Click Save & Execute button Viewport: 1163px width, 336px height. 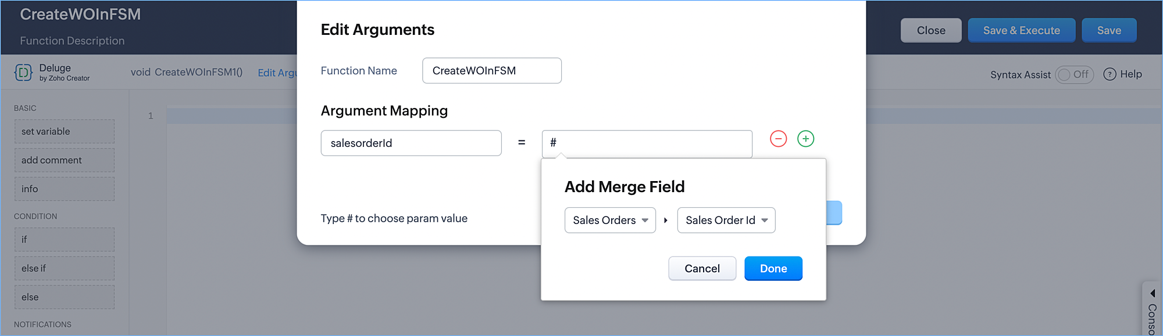[1021, 30]
